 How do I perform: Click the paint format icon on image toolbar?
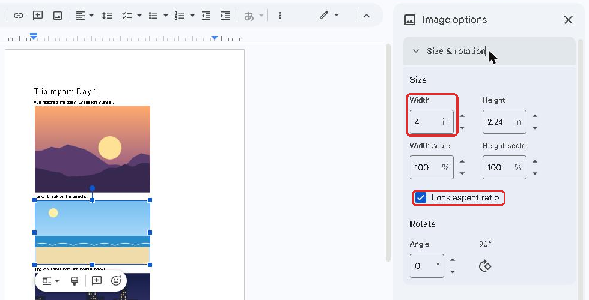click(x=75, y=281)
